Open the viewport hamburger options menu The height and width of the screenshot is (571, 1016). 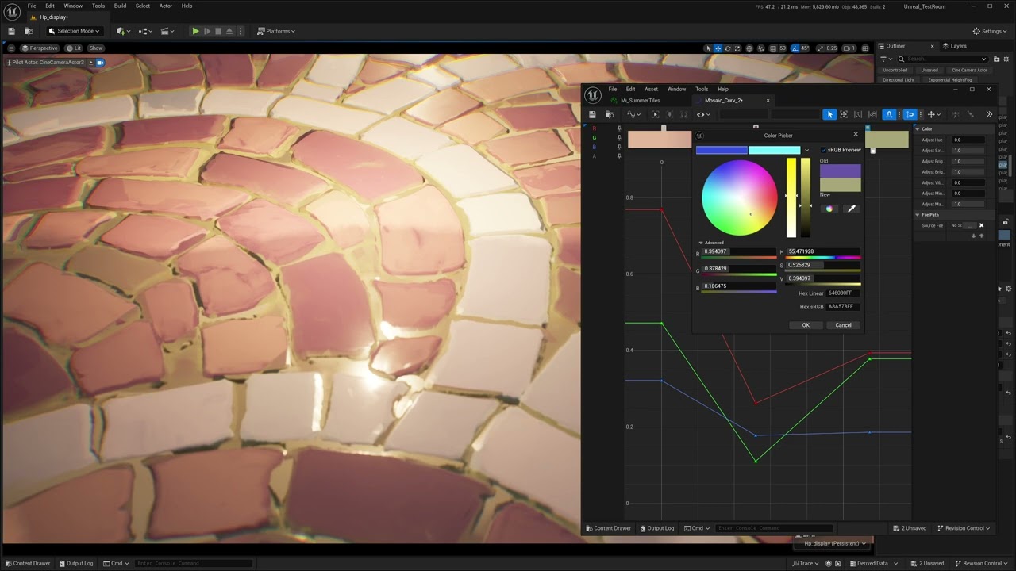pyautogui.click(x=11, y=48)
